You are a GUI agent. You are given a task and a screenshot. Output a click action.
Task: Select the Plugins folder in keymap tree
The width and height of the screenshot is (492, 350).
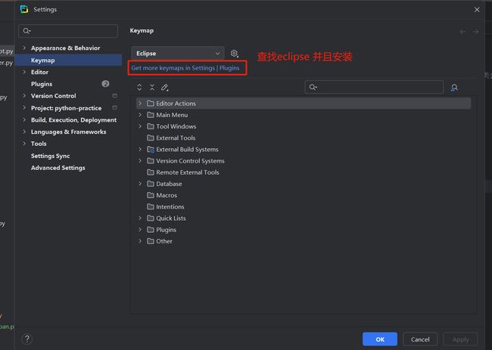tap(304, 229)
